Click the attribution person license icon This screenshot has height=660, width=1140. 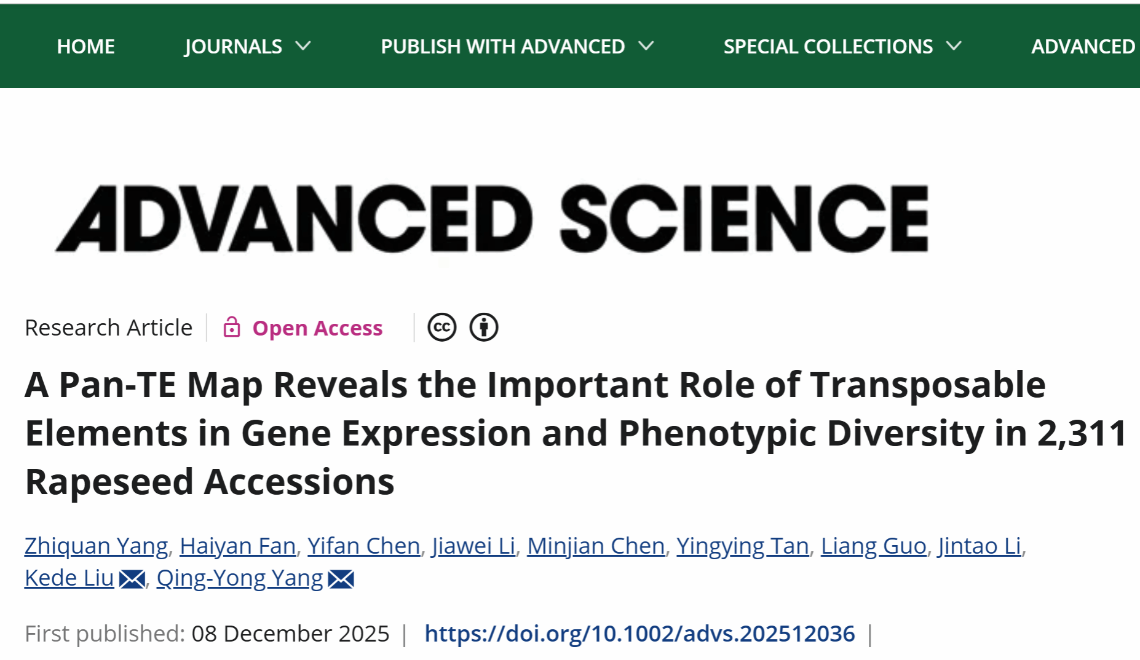coord(484,328)
